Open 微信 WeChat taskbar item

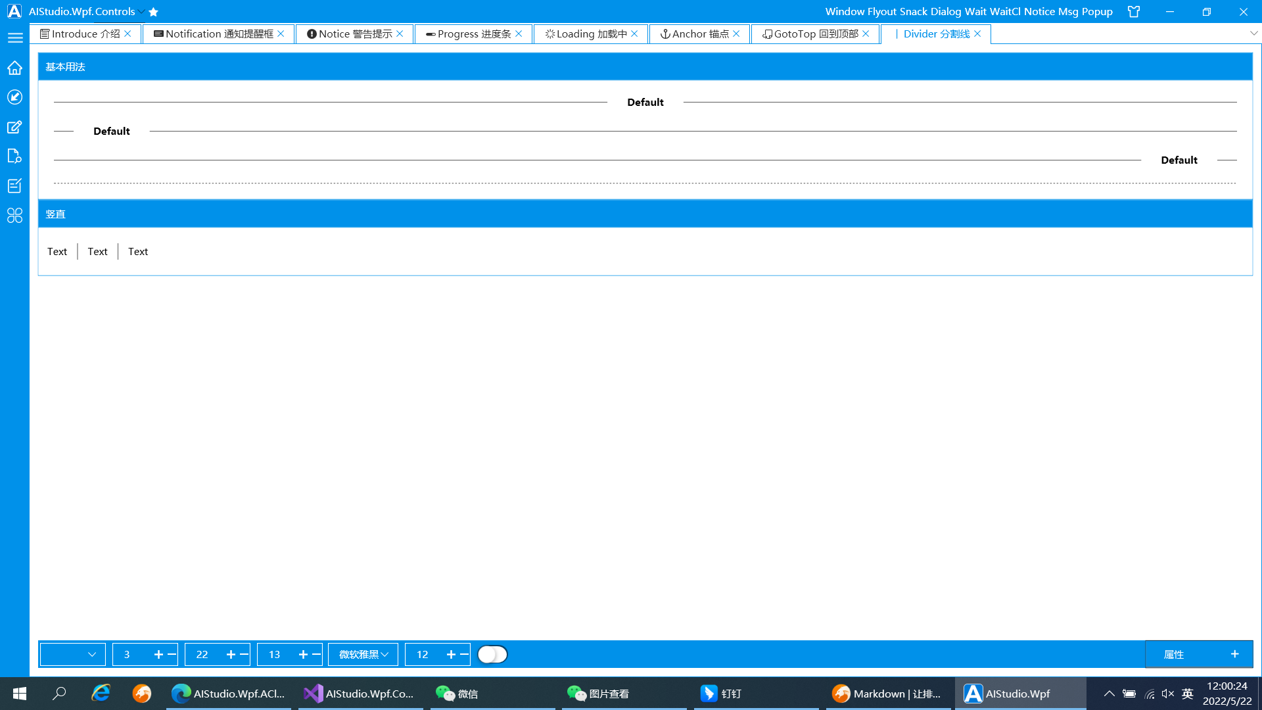click(x=492, y=694)
